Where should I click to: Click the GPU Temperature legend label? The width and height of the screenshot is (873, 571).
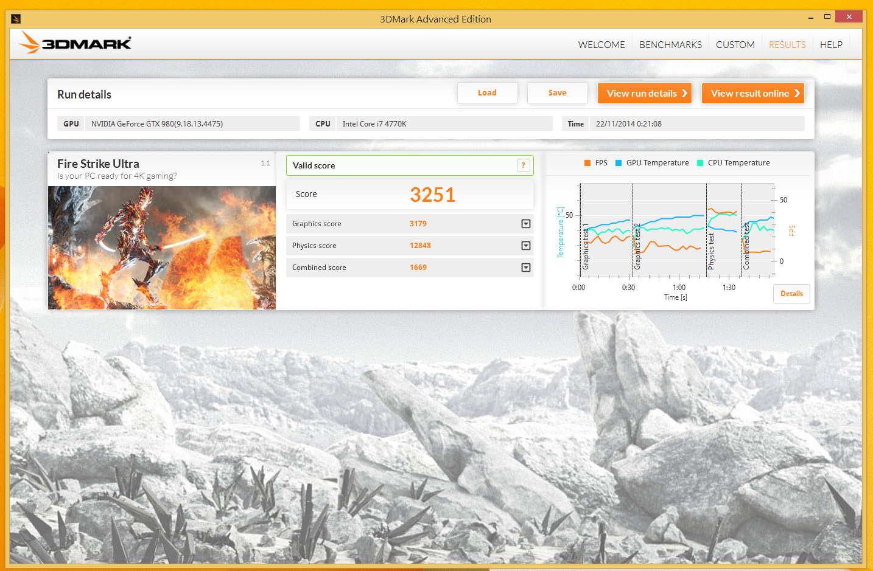tap(657, 163)
